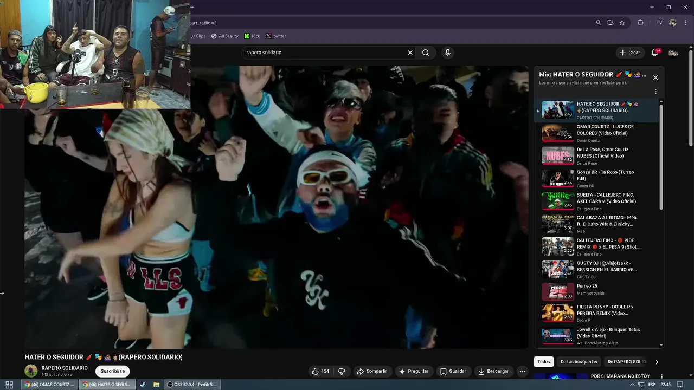Play HATER O SEGUIDOR in the playlist

596,110
